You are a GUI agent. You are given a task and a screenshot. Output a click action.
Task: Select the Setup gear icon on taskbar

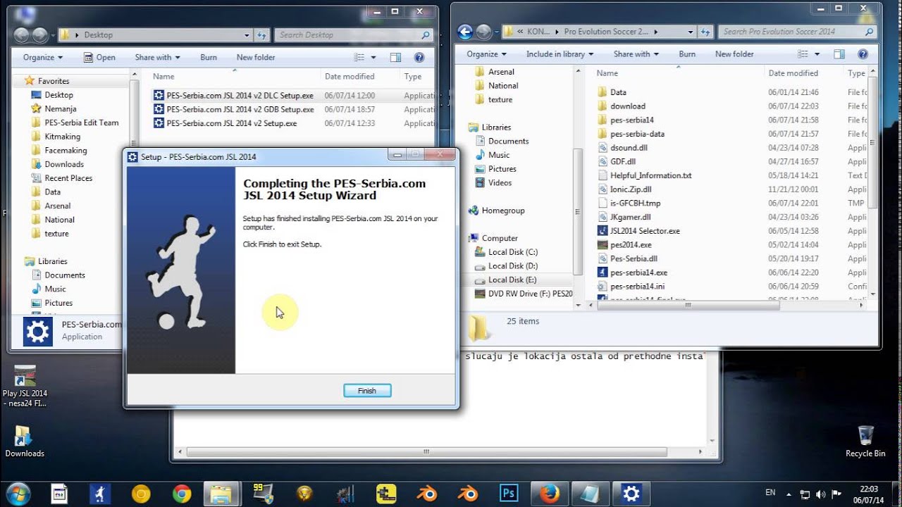tap(631, 494)
